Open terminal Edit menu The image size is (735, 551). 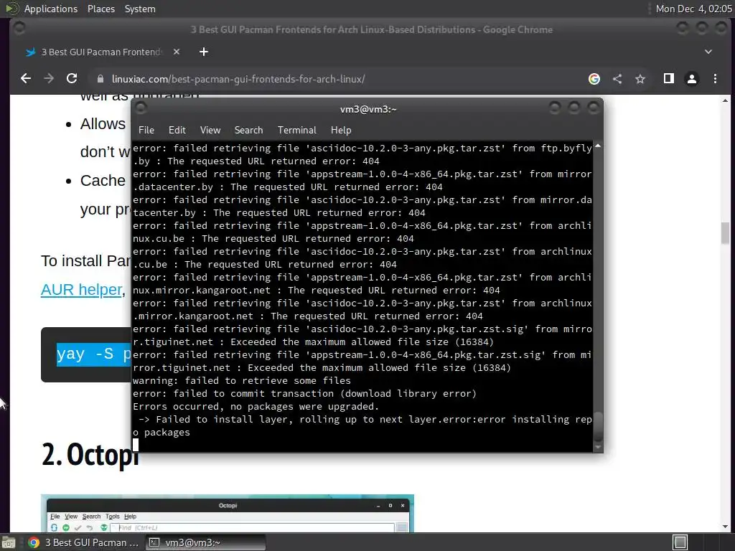click(x=177, y=131)
